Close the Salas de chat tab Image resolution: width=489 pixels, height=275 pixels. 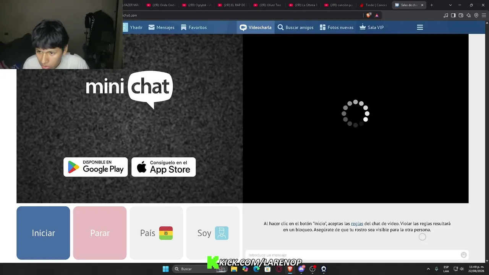tap(422, 5)
